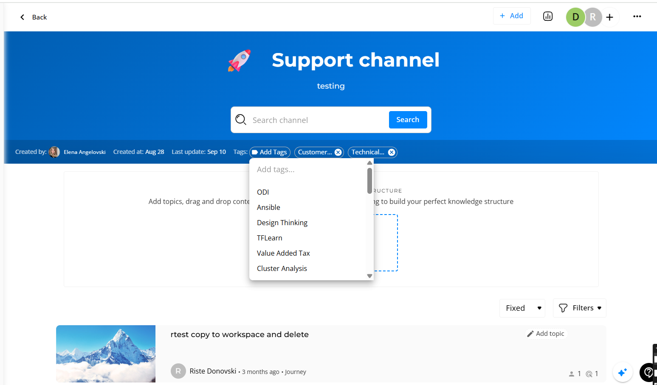657x385 pixels.
Task: Expand the Fixed sorting dropdown
Action: point(522,308)
